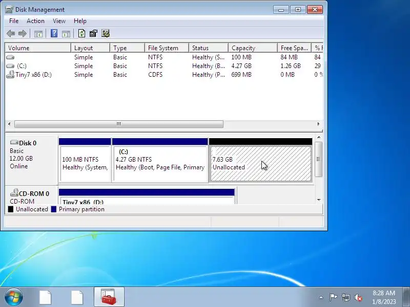
Task: Sort by the Status column header
Action: pos(209,48)
